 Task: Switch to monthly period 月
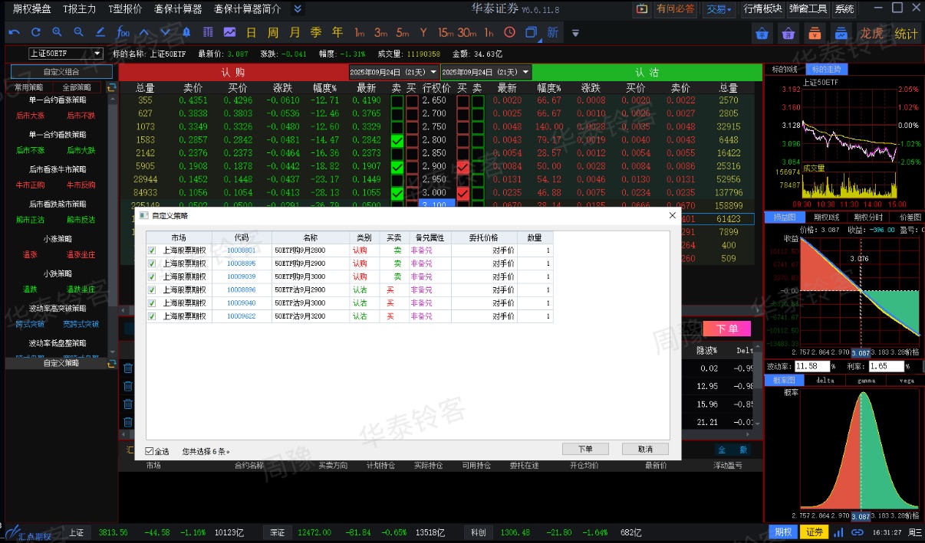(295, 33)
